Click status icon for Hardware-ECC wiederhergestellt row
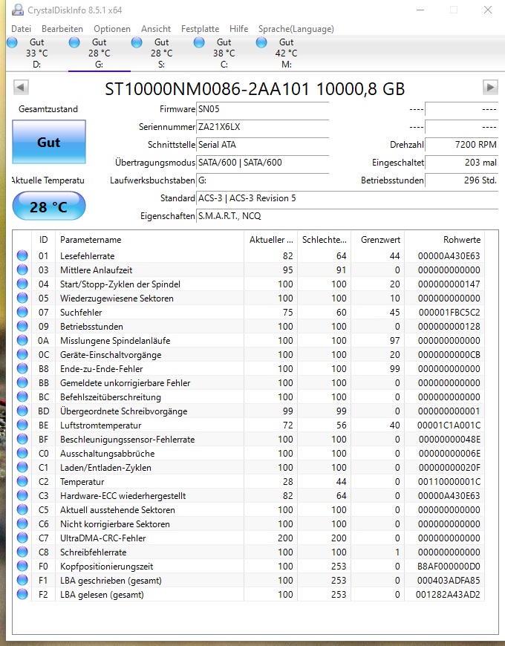This screenshot has height=646, width=505. (22, 495)
